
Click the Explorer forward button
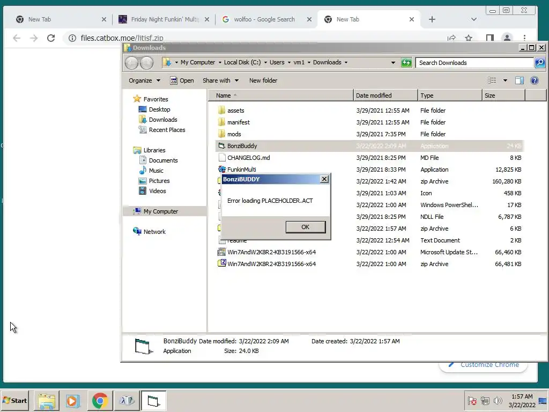(x=147, y=63)
